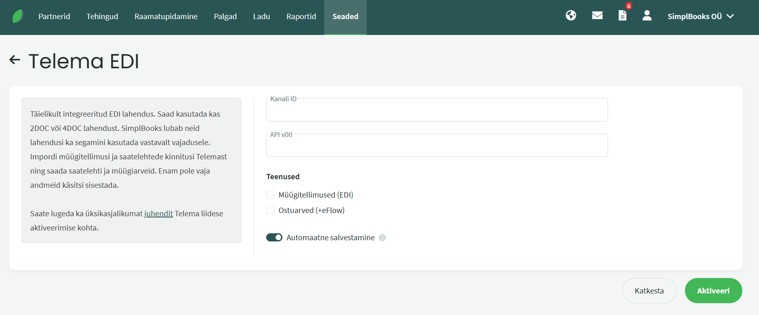This screenshot has height=315, width=759.
Task: Expand the SimplBooks OÜ company dropdown
Action: (x=700, y=16)
